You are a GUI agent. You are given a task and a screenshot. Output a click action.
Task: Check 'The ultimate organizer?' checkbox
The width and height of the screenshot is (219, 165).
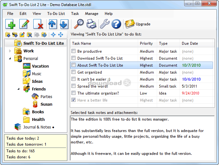73,93
